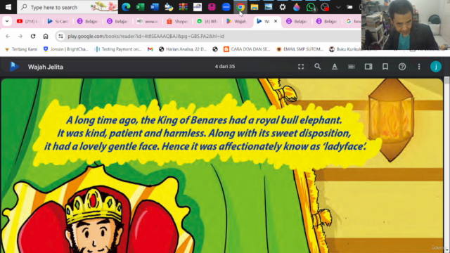Click the Wajah Jelita book title
This screenshot has height=253, width=450.
pos(46,67)
